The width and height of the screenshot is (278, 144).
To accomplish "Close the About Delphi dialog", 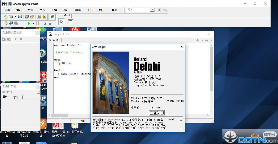I will click(182, 47).
